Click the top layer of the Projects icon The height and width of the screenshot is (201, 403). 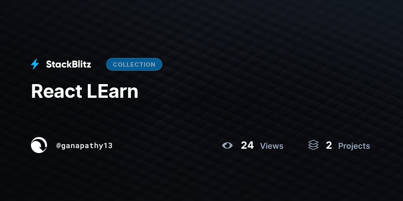click(x=313, y=142)
